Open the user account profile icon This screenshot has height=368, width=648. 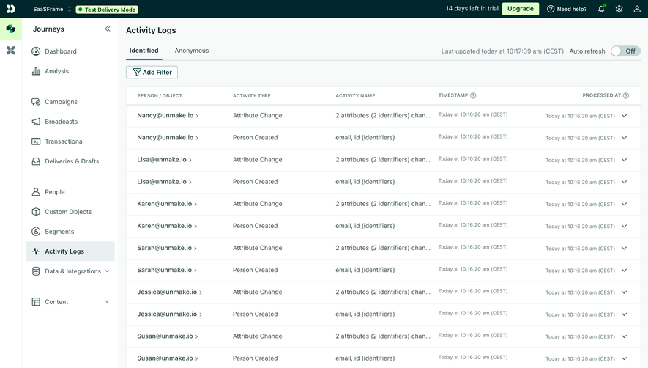[x=637, y=9]
